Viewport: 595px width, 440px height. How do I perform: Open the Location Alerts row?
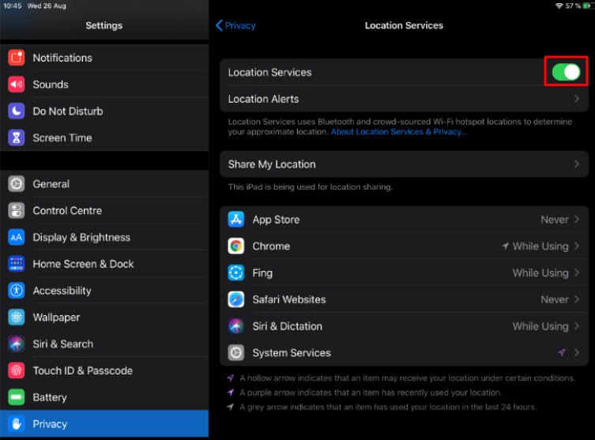click(x=404, y=99)
